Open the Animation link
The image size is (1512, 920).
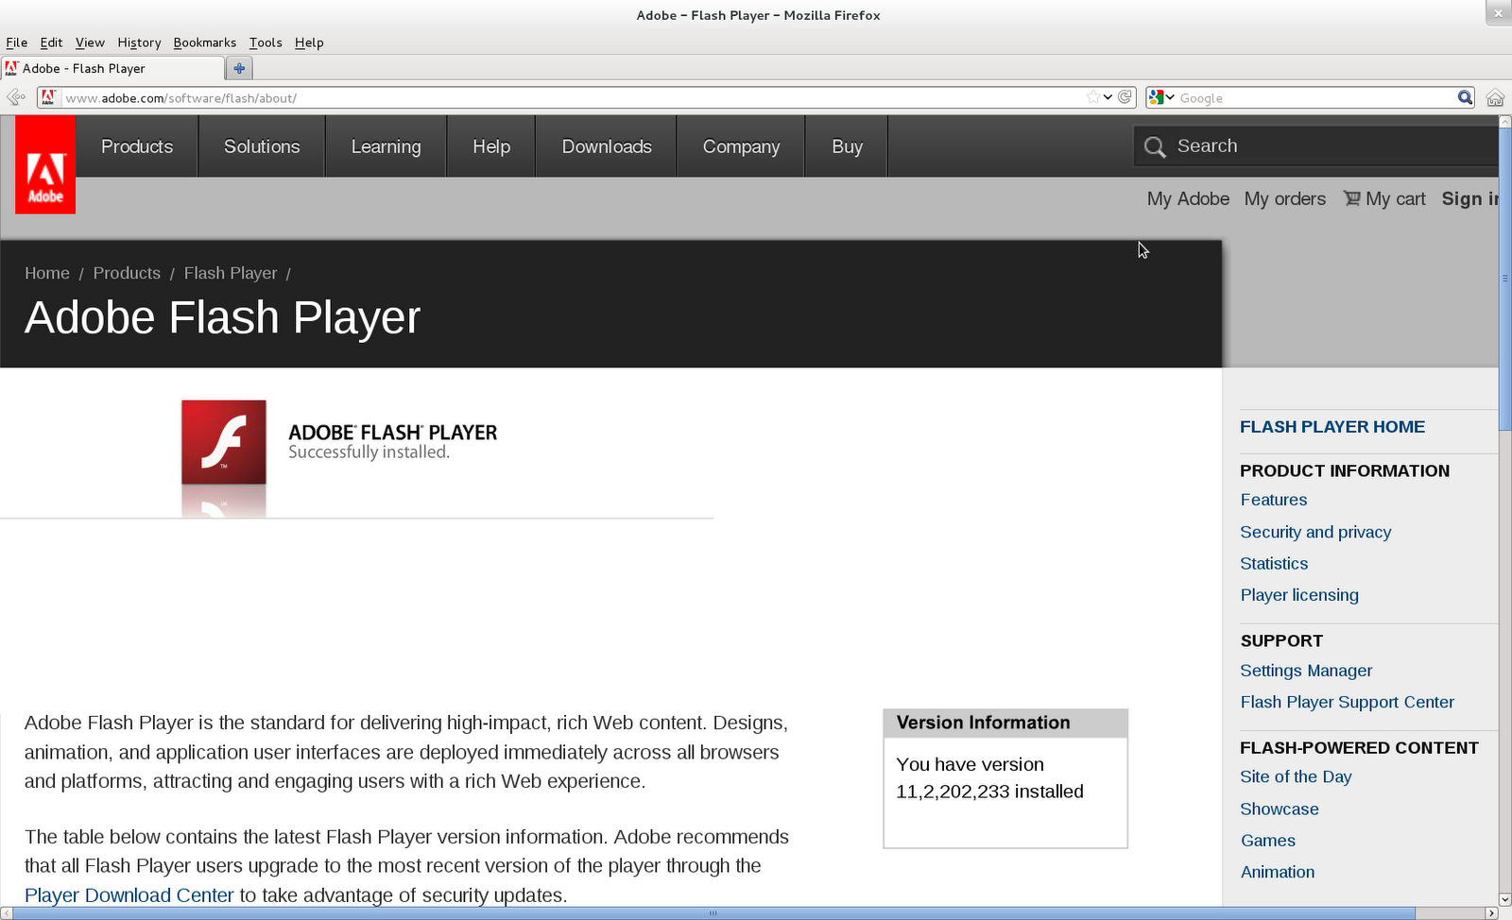[x=1278, y=872]
